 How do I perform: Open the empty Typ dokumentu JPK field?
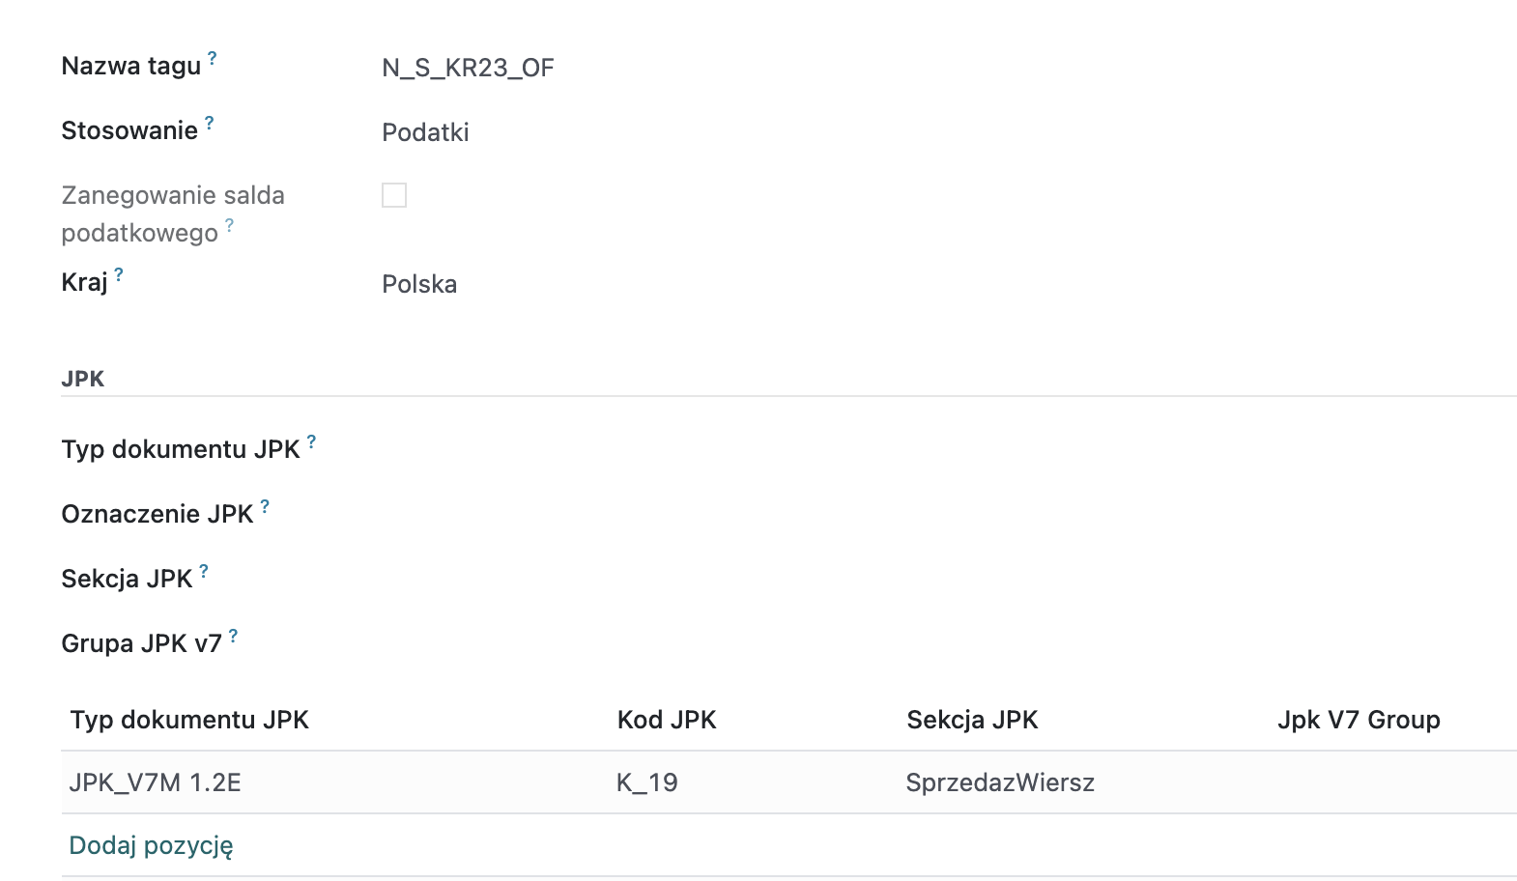pyautogui.click(x=947, y=449)
